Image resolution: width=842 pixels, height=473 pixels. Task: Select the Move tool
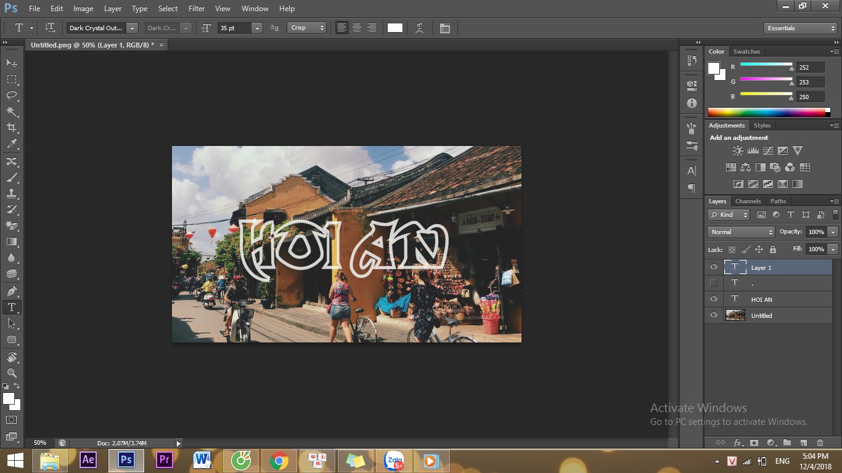(12, 63)
